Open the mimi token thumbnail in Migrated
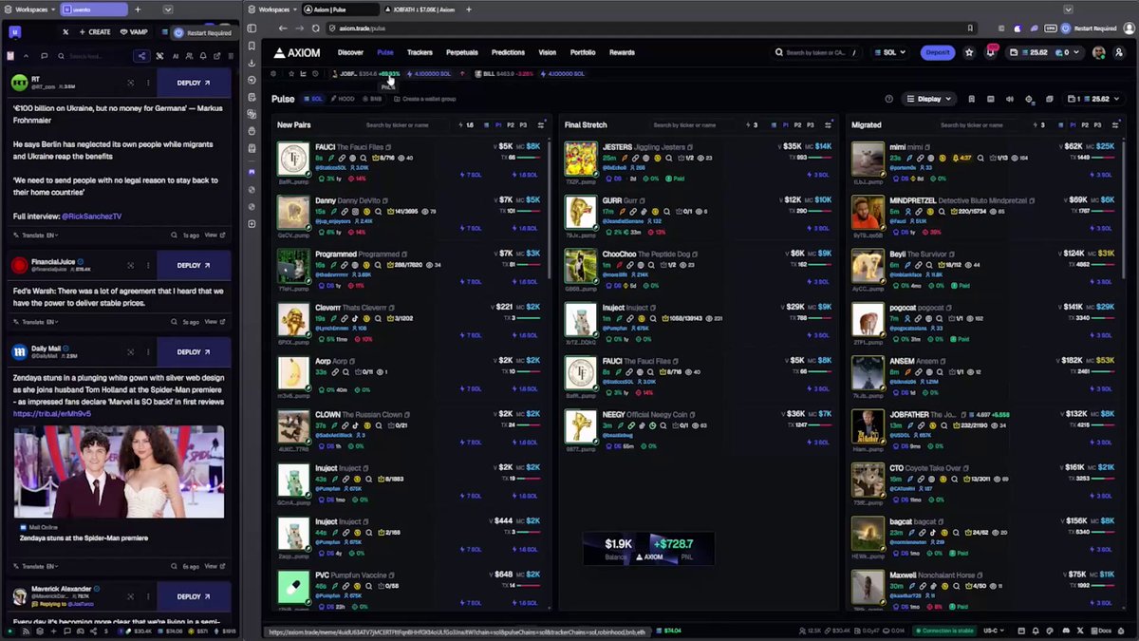Viewport: 1139px width, 641px height. (868, 160)
